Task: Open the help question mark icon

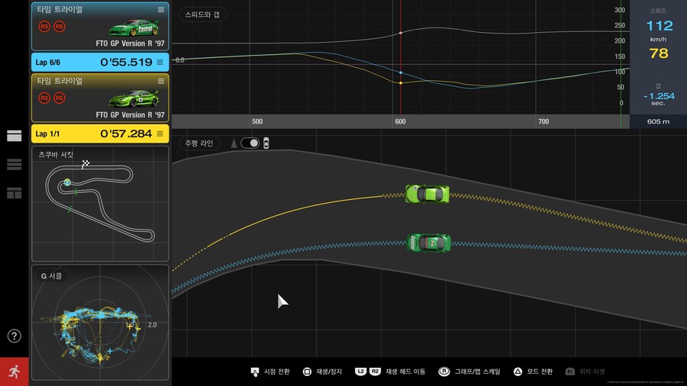Action: [14, 336]
